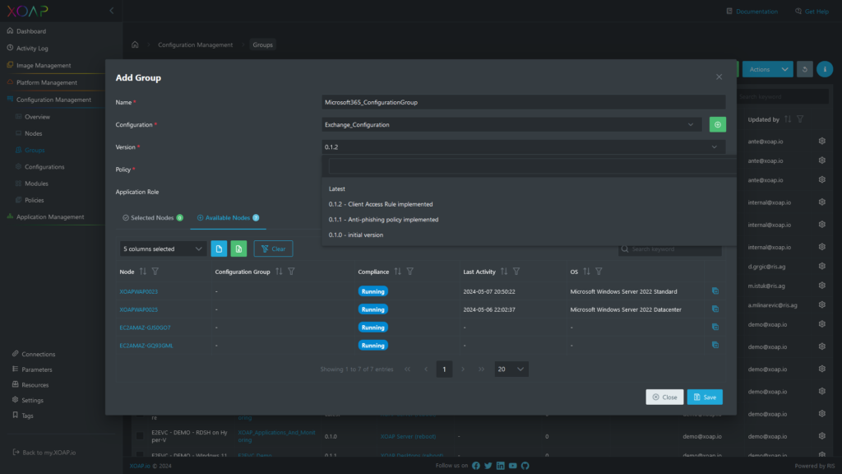Image resolution: width=842 pixels, height=474 pixels.
Task: Click the nodes table Search keyword field
Action: (x=670, y=249)
